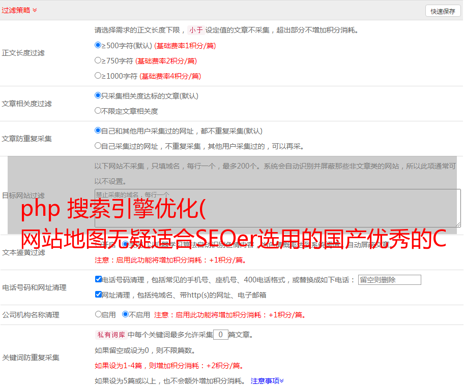Viewport: 464px width, 390px height.
Task: Select 不启用 for 公司机构名称清理
Action: (125, 314)
